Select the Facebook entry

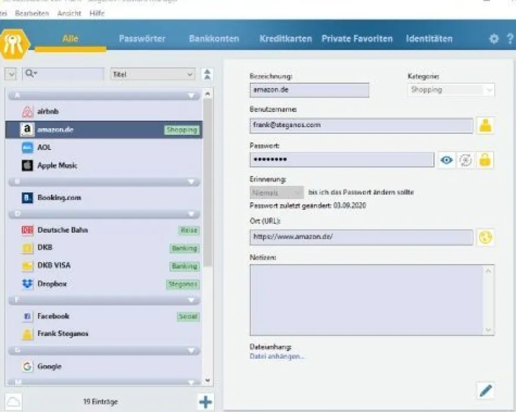tap(104, 316)
